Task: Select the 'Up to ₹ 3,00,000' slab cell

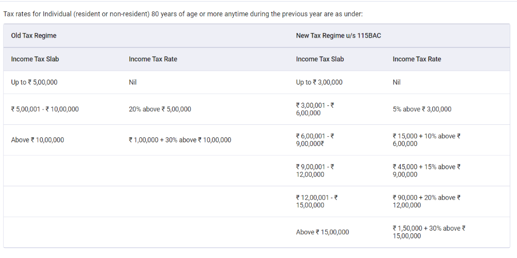Action: coord(319,83)
